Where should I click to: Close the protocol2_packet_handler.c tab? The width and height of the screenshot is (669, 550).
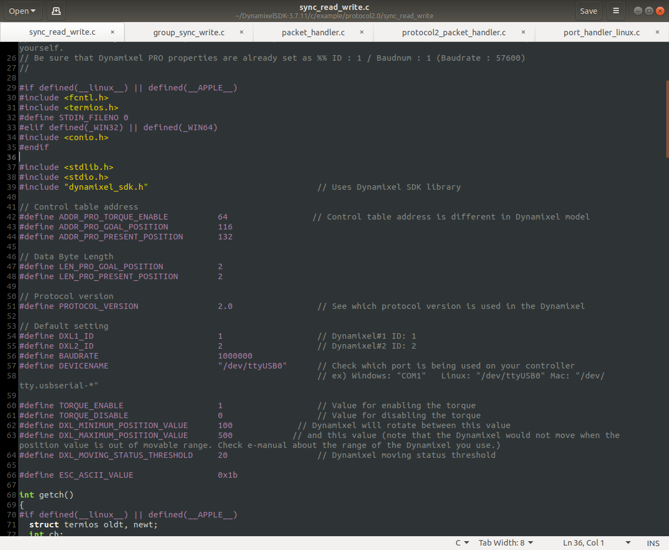(523, 32)
